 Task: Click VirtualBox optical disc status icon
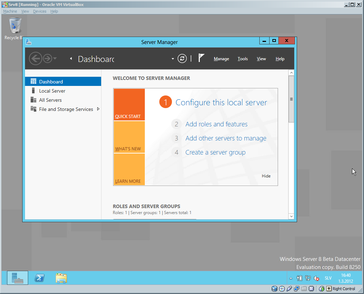282,289
